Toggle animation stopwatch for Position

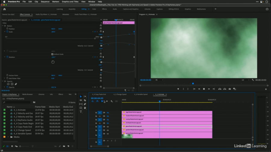coord(7,29)
